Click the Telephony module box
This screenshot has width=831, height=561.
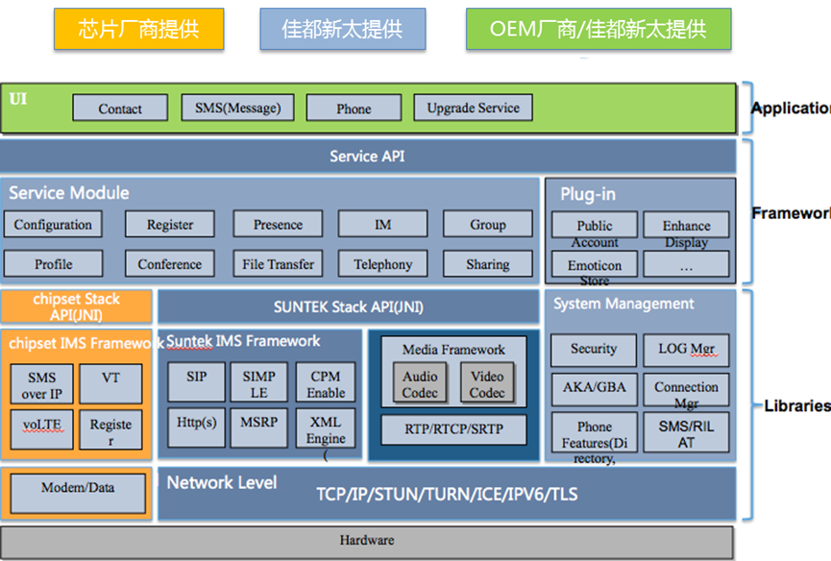tap(382, 264)
